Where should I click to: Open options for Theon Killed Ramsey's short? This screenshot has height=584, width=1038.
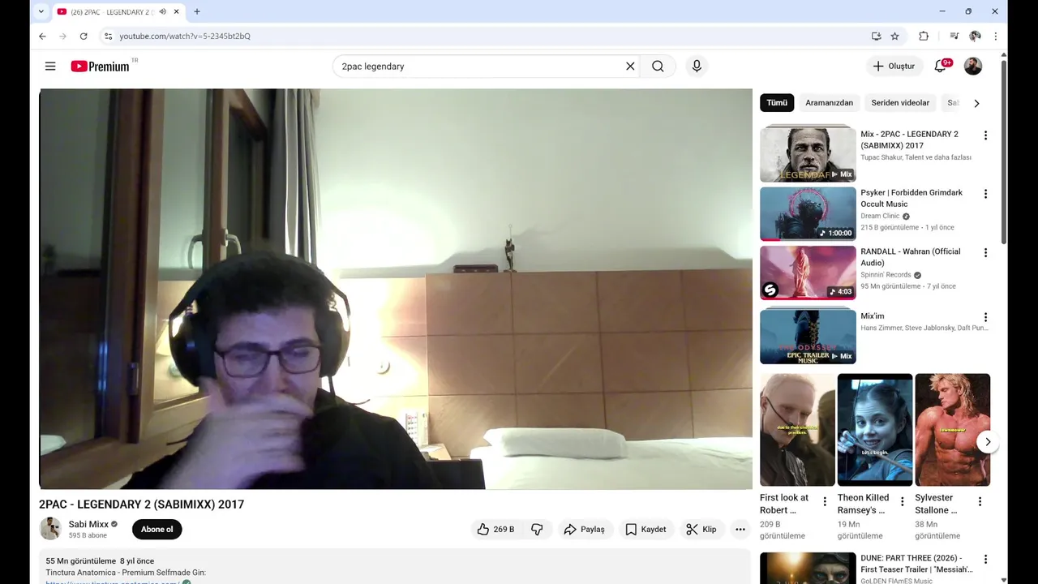click(902, 502)
